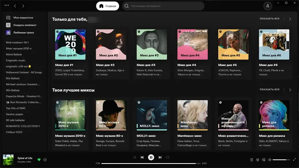Screen dimensions: 299x168
Task: Adjust the volume slider
Action: pos(281,160)
